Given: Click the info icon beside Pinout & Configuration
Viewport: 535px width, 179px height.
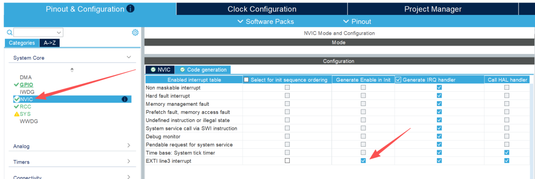Looking at the screenshot, I should click(130, 9).
